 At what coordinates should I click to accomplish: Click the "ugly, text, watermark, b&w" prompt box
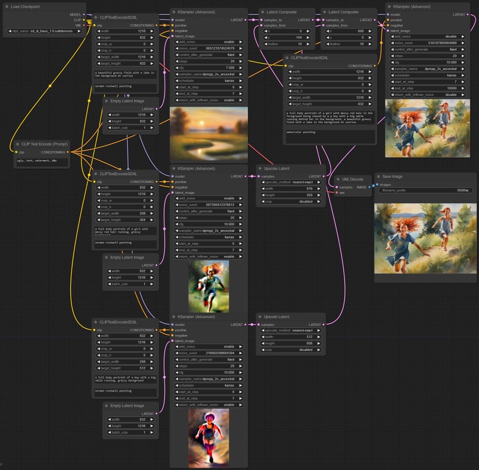[40, 162]
